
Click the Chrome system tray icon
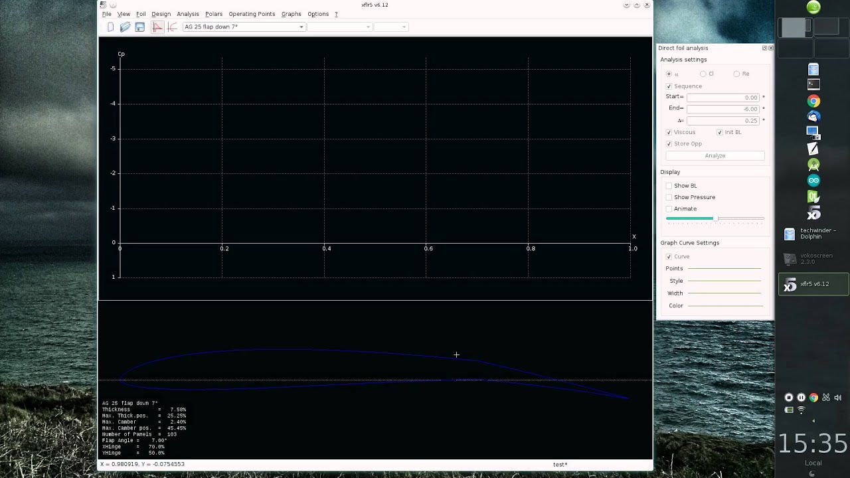pyautogui.click(x=813, y=398)
